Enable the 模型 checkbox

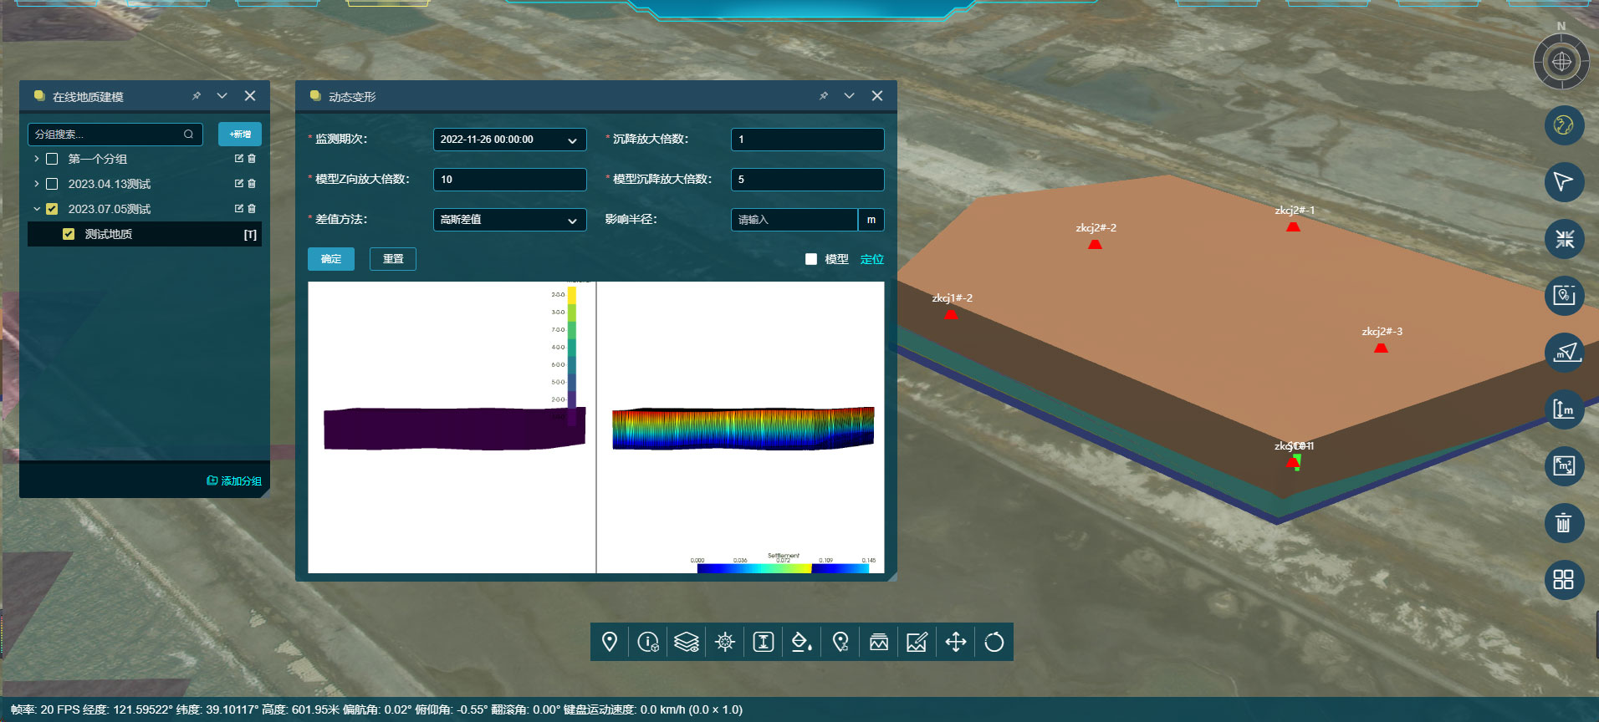click(x=810, y=259)
